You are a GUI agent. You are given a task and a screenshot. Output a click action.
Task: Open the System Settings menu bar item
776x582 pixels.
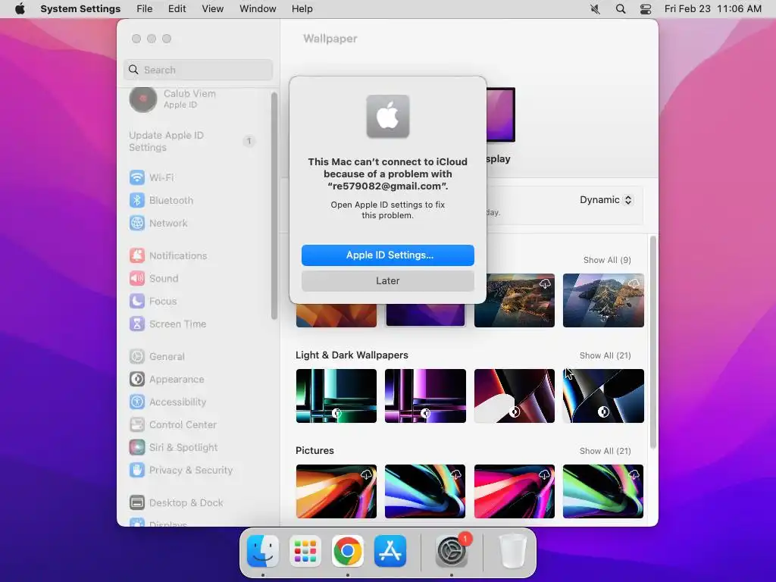(x=80, y=9)
